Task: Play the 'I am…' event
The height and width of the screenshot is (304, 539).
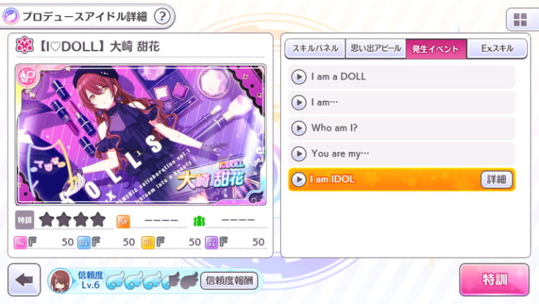Action: click(299, 103)
